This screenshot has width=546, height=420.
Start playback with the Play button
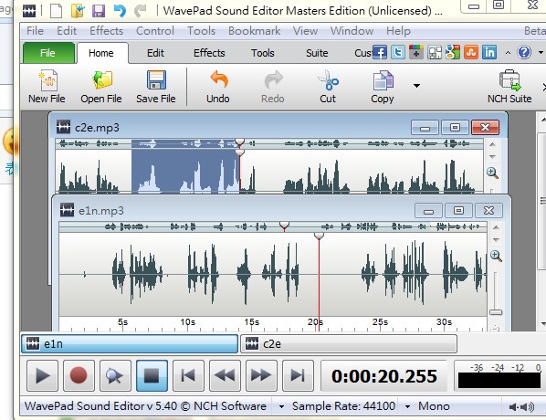tap(43, 376)
